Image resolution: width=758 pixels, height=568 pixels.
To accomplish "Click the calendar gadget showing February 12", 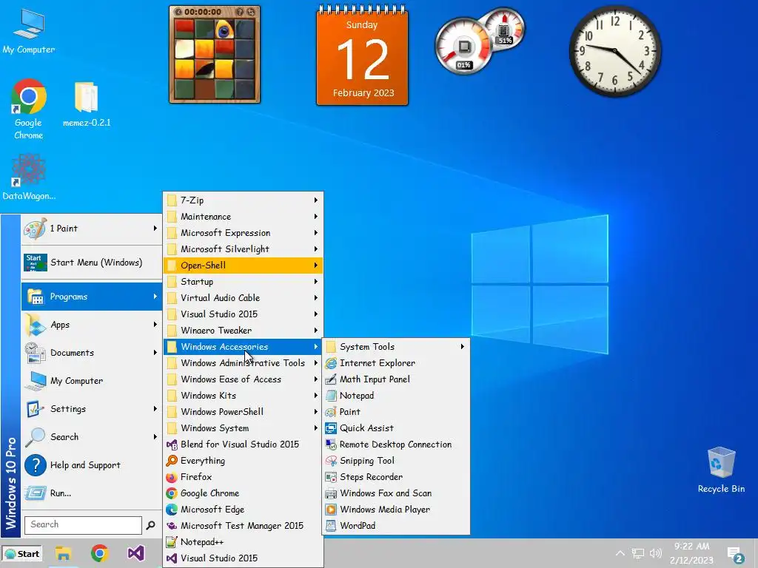I will (362, 55).
